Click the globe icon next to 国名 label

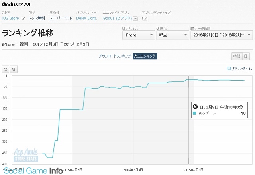(x=158, y=29)
